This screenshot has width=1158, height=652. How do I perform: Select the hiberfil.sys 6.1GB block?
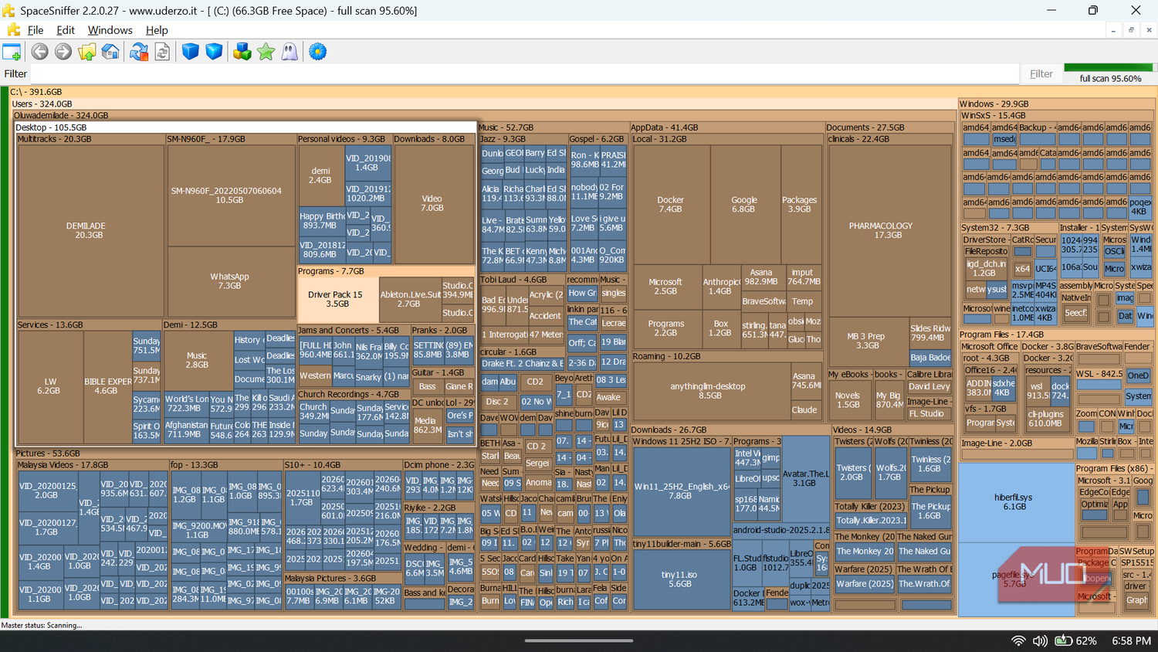(1016, 502)
